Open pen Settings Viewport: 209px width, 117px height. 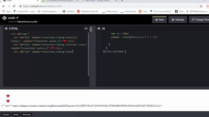[x=178, y=19]
